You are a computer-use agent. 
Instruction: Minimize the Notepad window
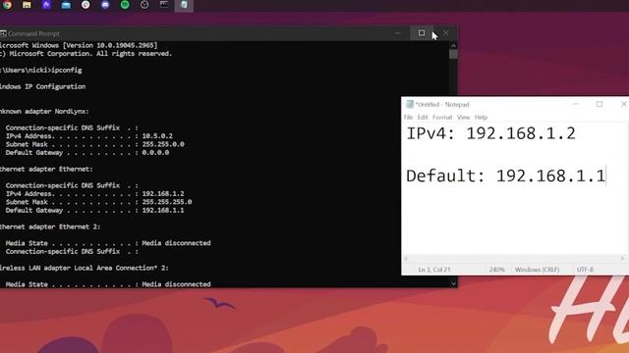(576, 104)
